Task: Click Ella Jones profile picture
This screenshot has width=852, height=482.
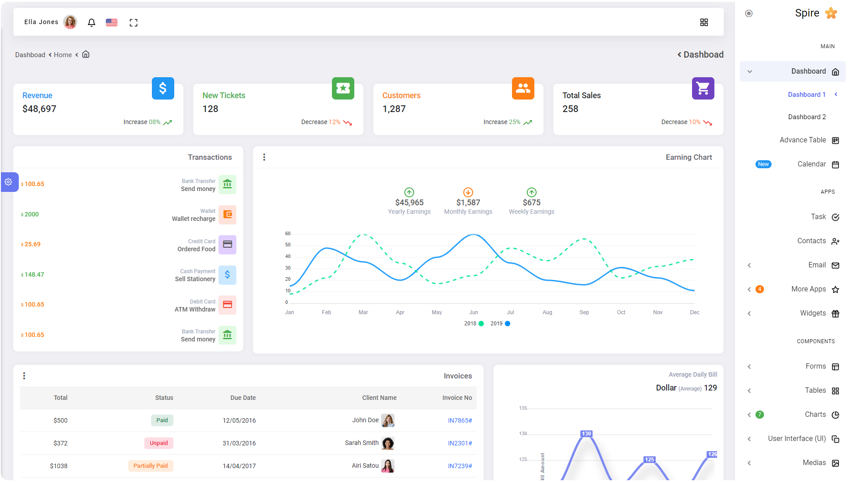Action: pos(70,22)
